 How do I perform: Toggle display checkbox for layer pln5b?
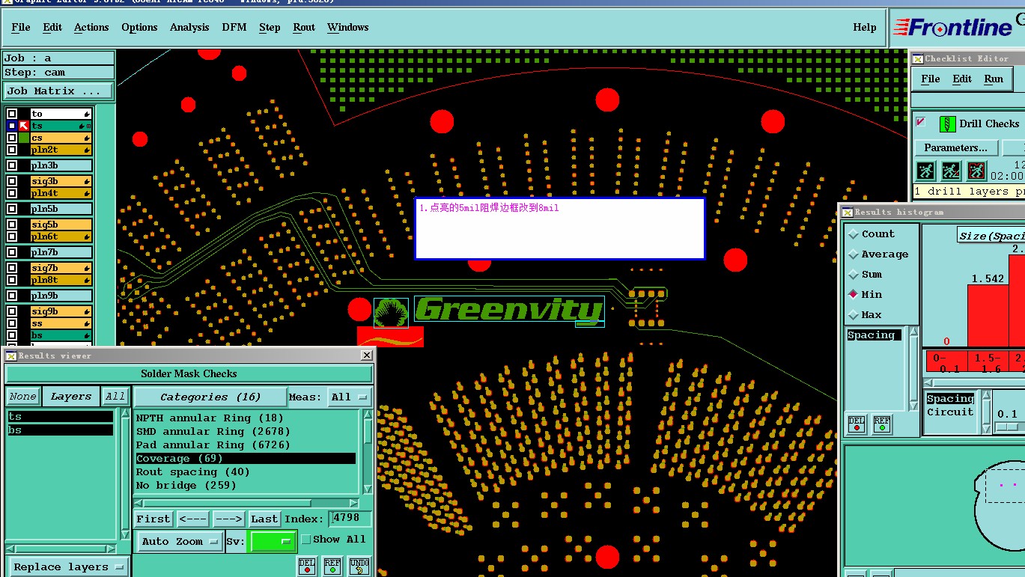[x=12, y=209]
